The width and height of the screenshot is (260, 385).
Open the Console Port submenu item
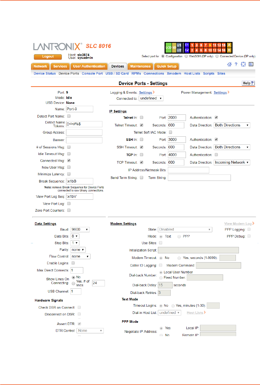92,74
